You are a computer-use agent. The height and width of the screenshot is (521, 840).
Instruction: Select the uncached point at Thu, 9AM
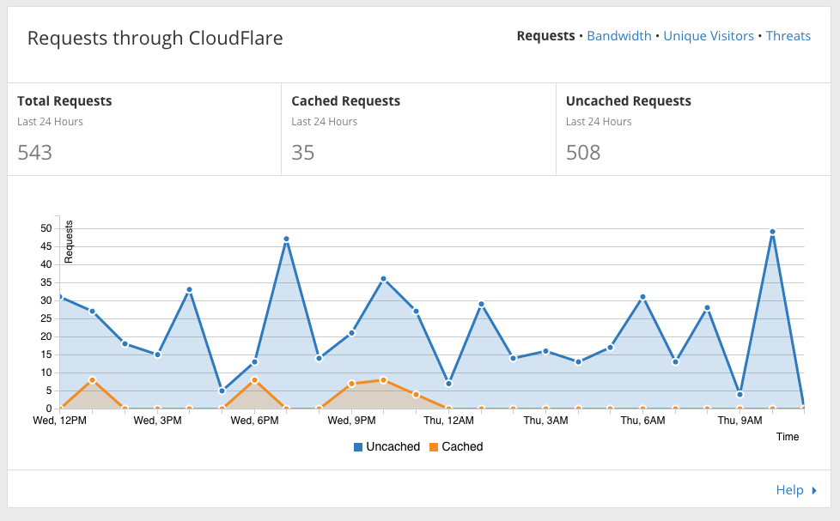tap(740, 394)
